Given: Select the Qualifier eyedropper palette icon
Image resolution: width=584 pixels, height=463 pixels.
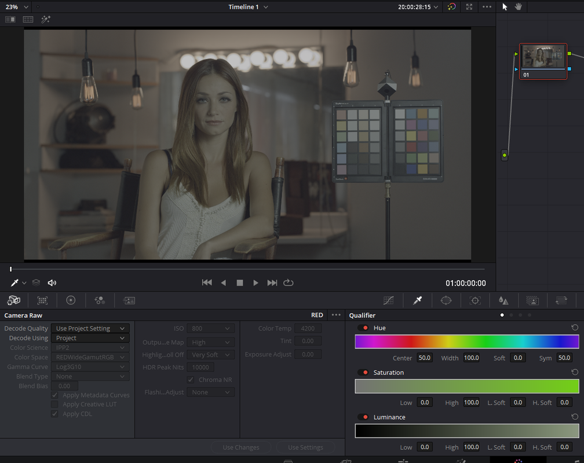Looking at the screenshot, I should pyautogui.click(x=418, y=300).
